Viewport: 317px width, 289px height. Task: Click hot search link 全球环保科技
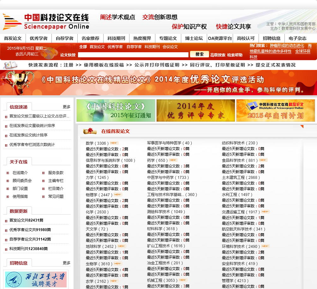(x=303, y=51)
